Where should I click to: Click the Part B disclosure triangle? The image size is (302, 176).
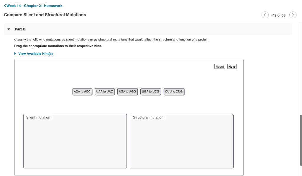click(x=9, y=29)
